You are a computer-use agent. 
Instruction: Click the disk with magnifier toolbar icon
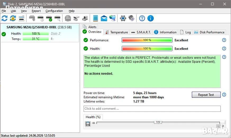pos(57,18)
